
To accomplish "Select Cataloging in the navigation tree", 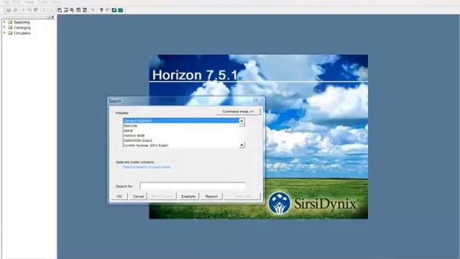I will 22,27.
